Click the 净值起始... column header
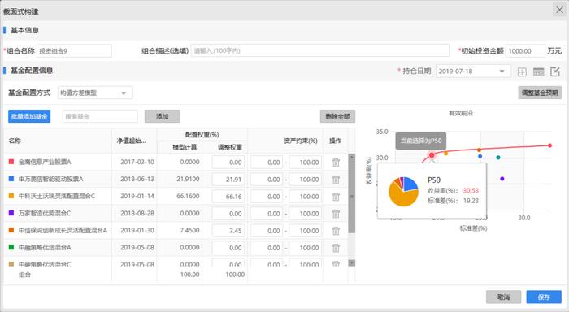The image size is (569, 312). click(x=131, y=141)
